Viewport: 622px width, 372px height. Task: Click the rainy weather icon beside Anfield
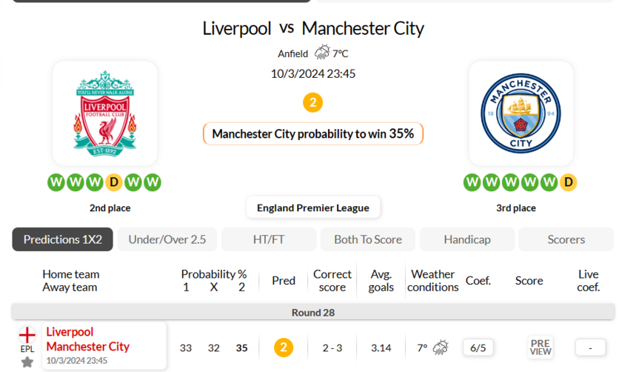(x=322, y=53)
